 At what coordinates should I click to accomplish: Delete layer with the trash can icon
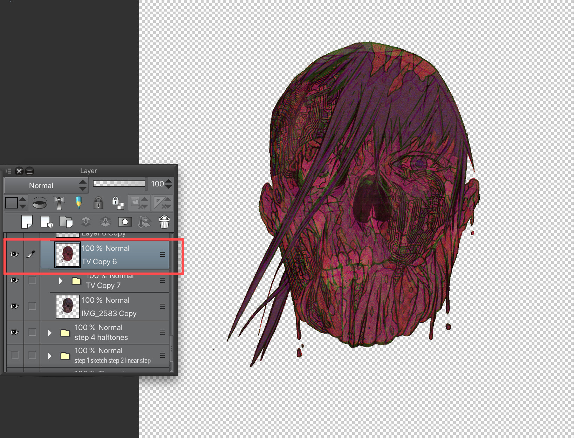pos(164,222)
